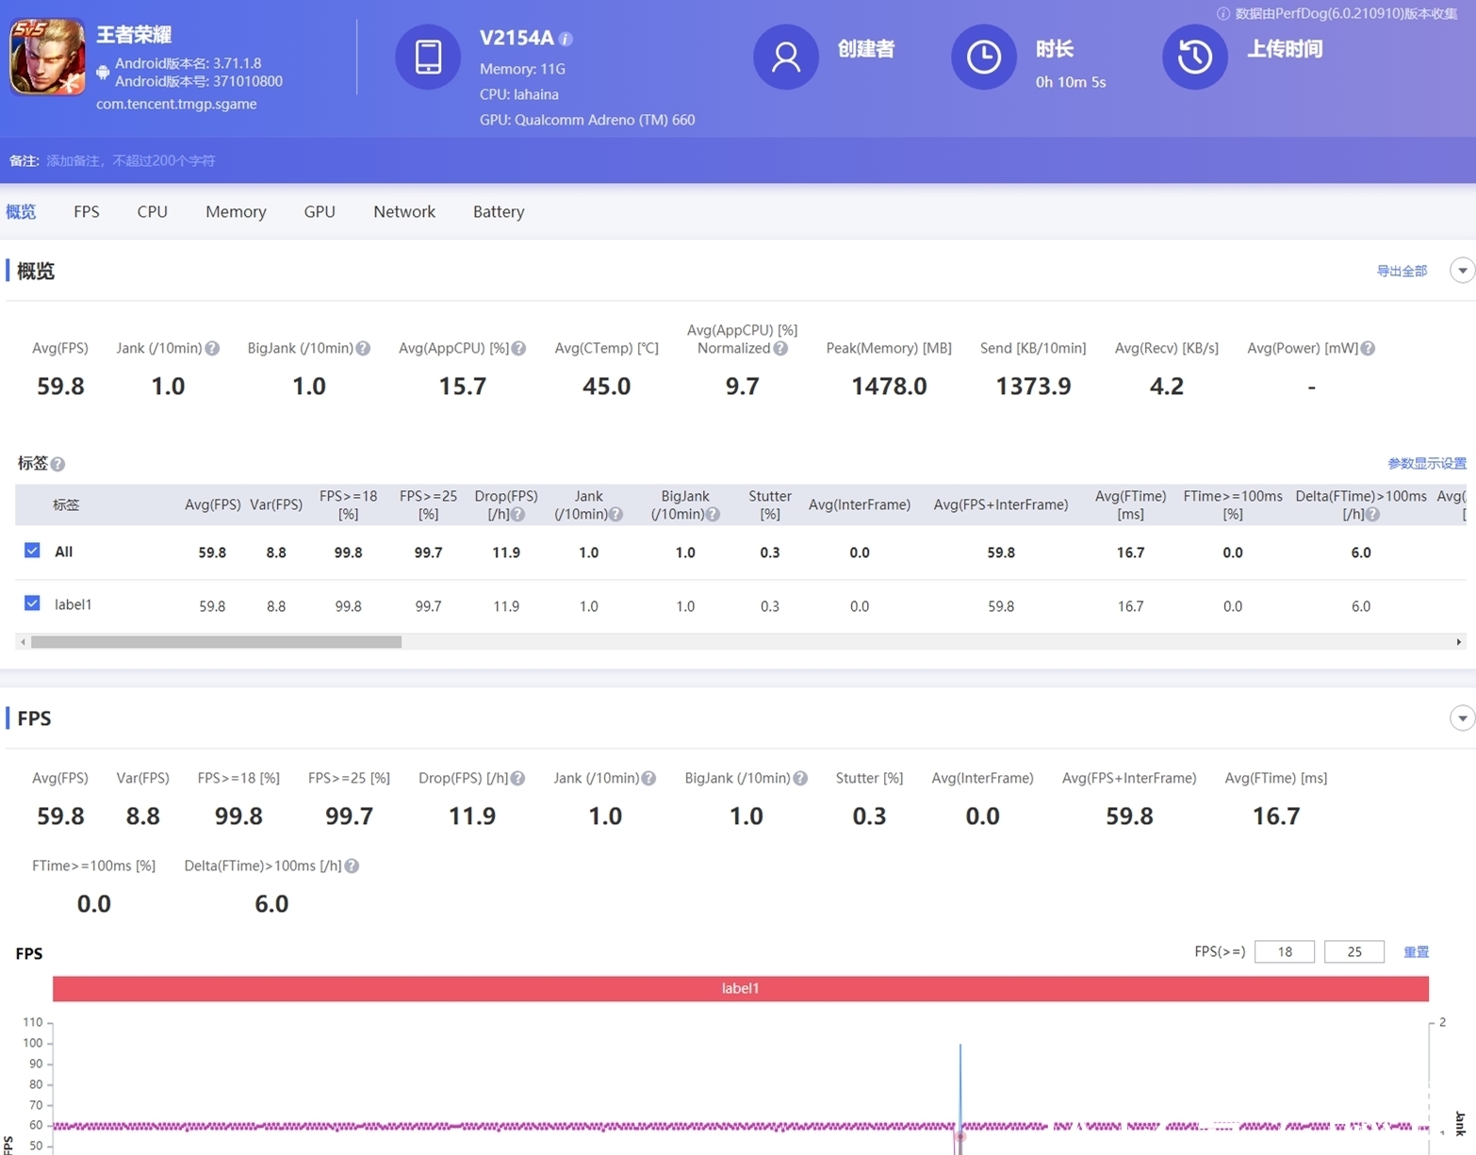
Task: Open help icon for Avg(AppCPU) Normalized
Action: (x=780, y=348)
